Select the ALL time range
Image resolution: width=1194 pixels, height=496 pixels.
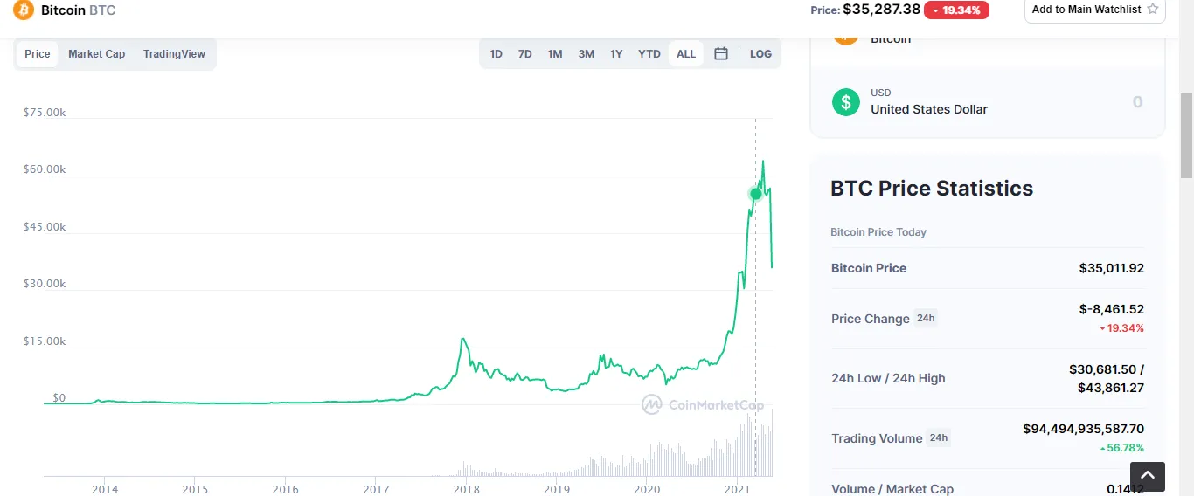686,54
